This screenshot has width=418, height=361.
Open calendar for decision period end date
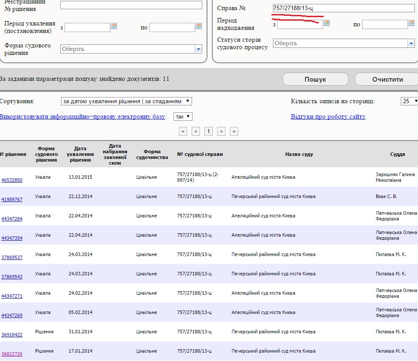click(199, 26)
